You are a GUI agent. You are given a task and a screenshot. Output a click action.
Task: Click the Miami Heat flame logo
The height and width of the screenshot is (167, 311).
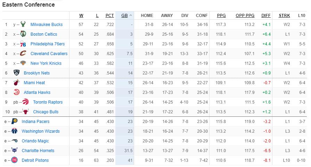point(16,82)
